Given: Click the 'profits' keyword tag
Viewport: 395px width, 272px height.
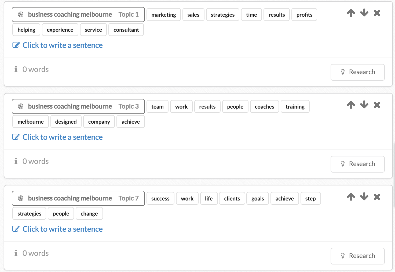Looking at the screenshot, I should tap(304, 15).
